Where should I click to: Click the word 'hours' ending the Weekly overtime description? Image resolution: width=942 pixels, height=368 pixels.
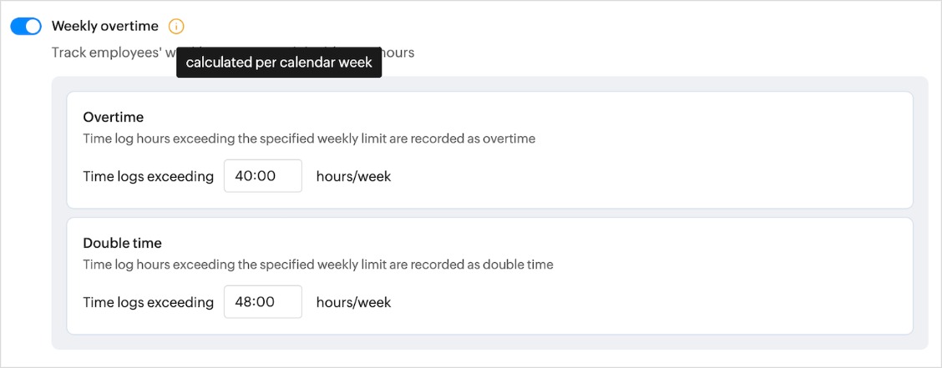398,53
